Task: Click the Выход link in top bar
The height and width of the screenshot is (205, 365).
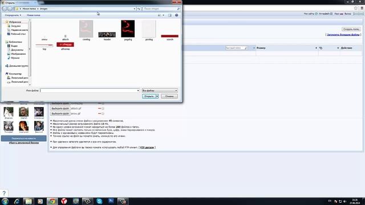Action: click(347, 14)
